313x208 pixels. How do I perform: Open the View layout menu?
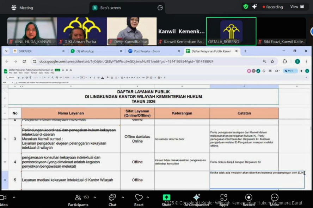tap(297, 7)
